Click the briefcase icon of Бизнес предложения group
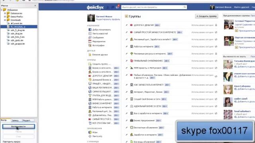 click(131, 120)
